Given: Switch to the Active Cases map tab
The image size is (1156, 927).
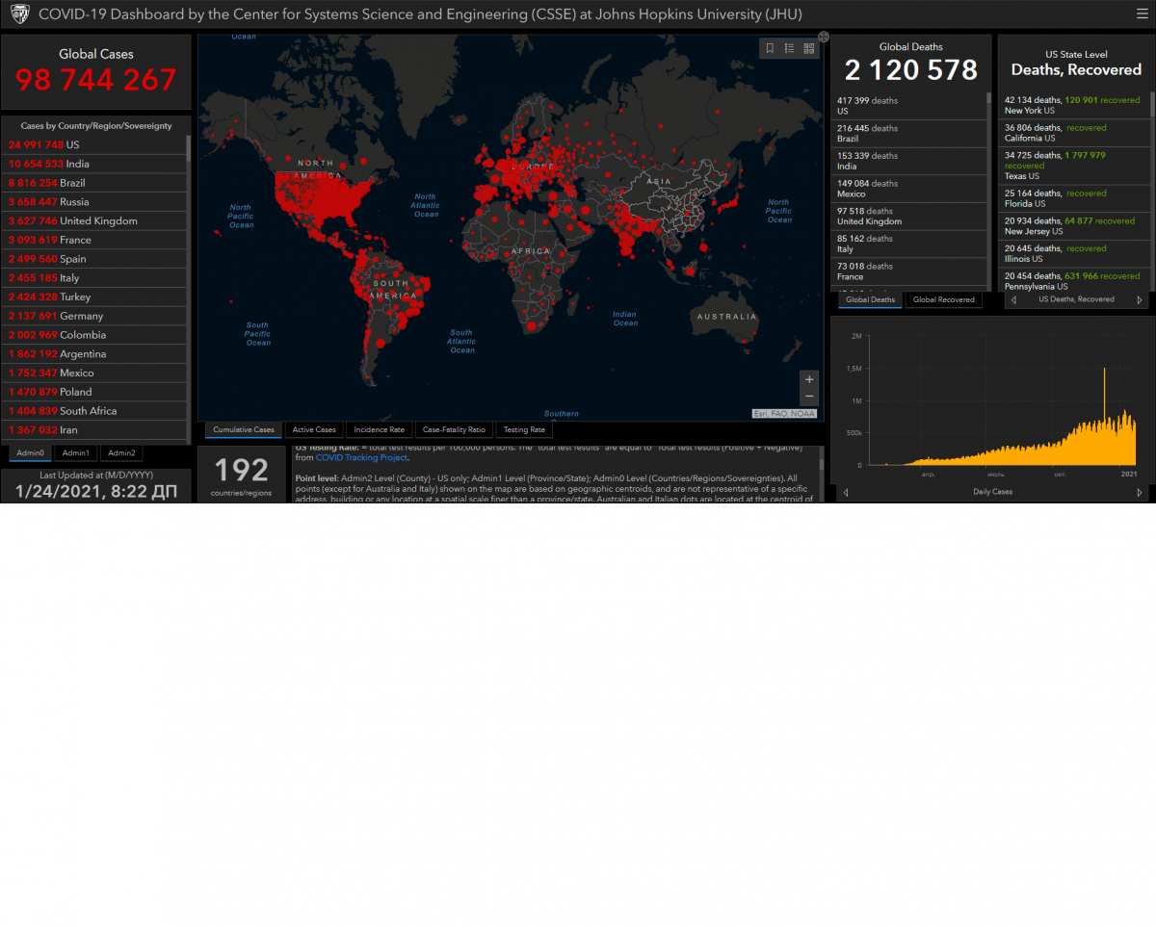Looking at the screenshot, I should pos(314,430).
